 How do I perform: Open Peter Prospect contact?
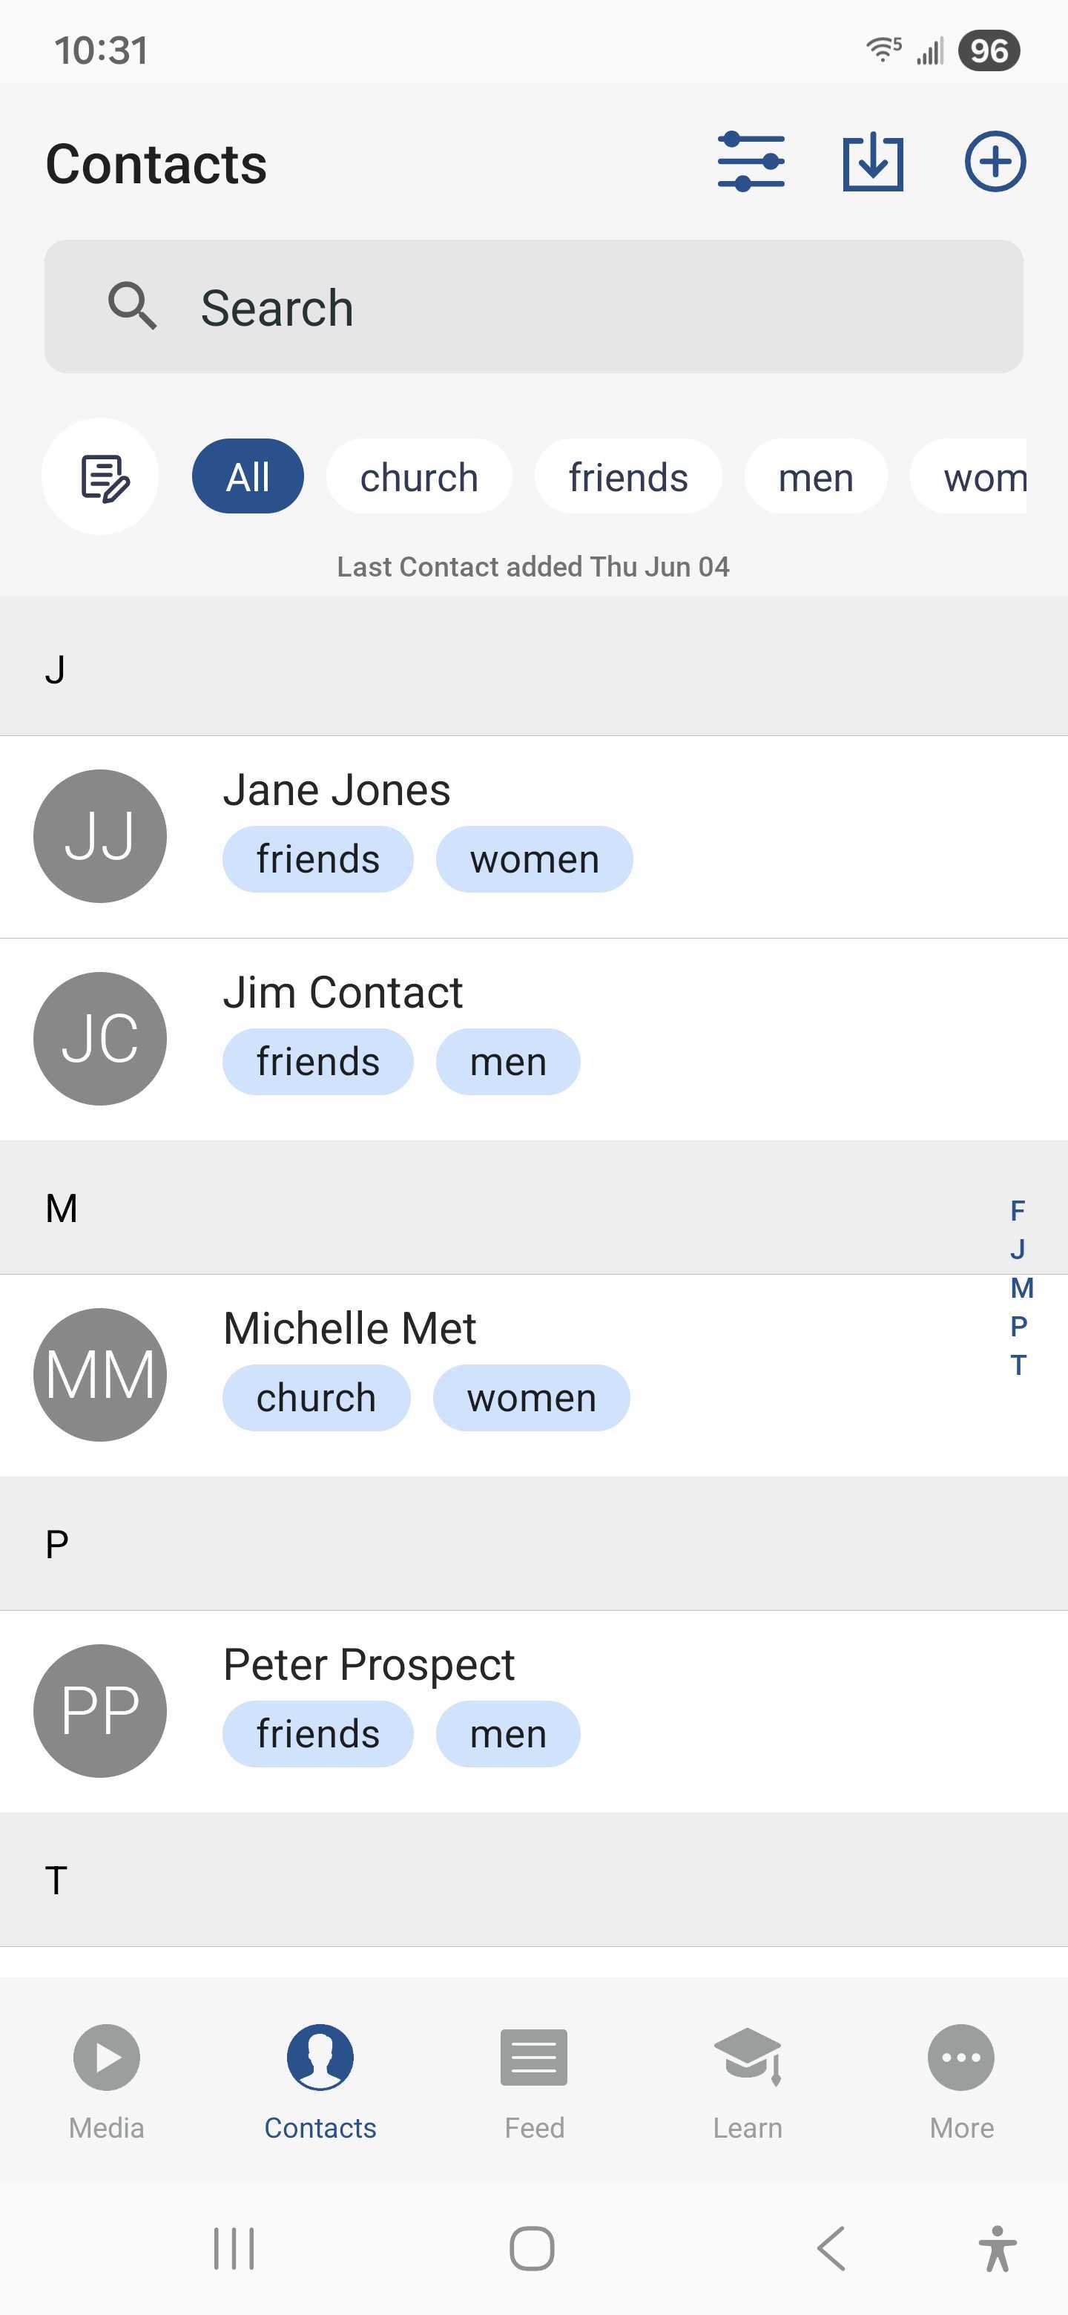(x=533, y=1711)
